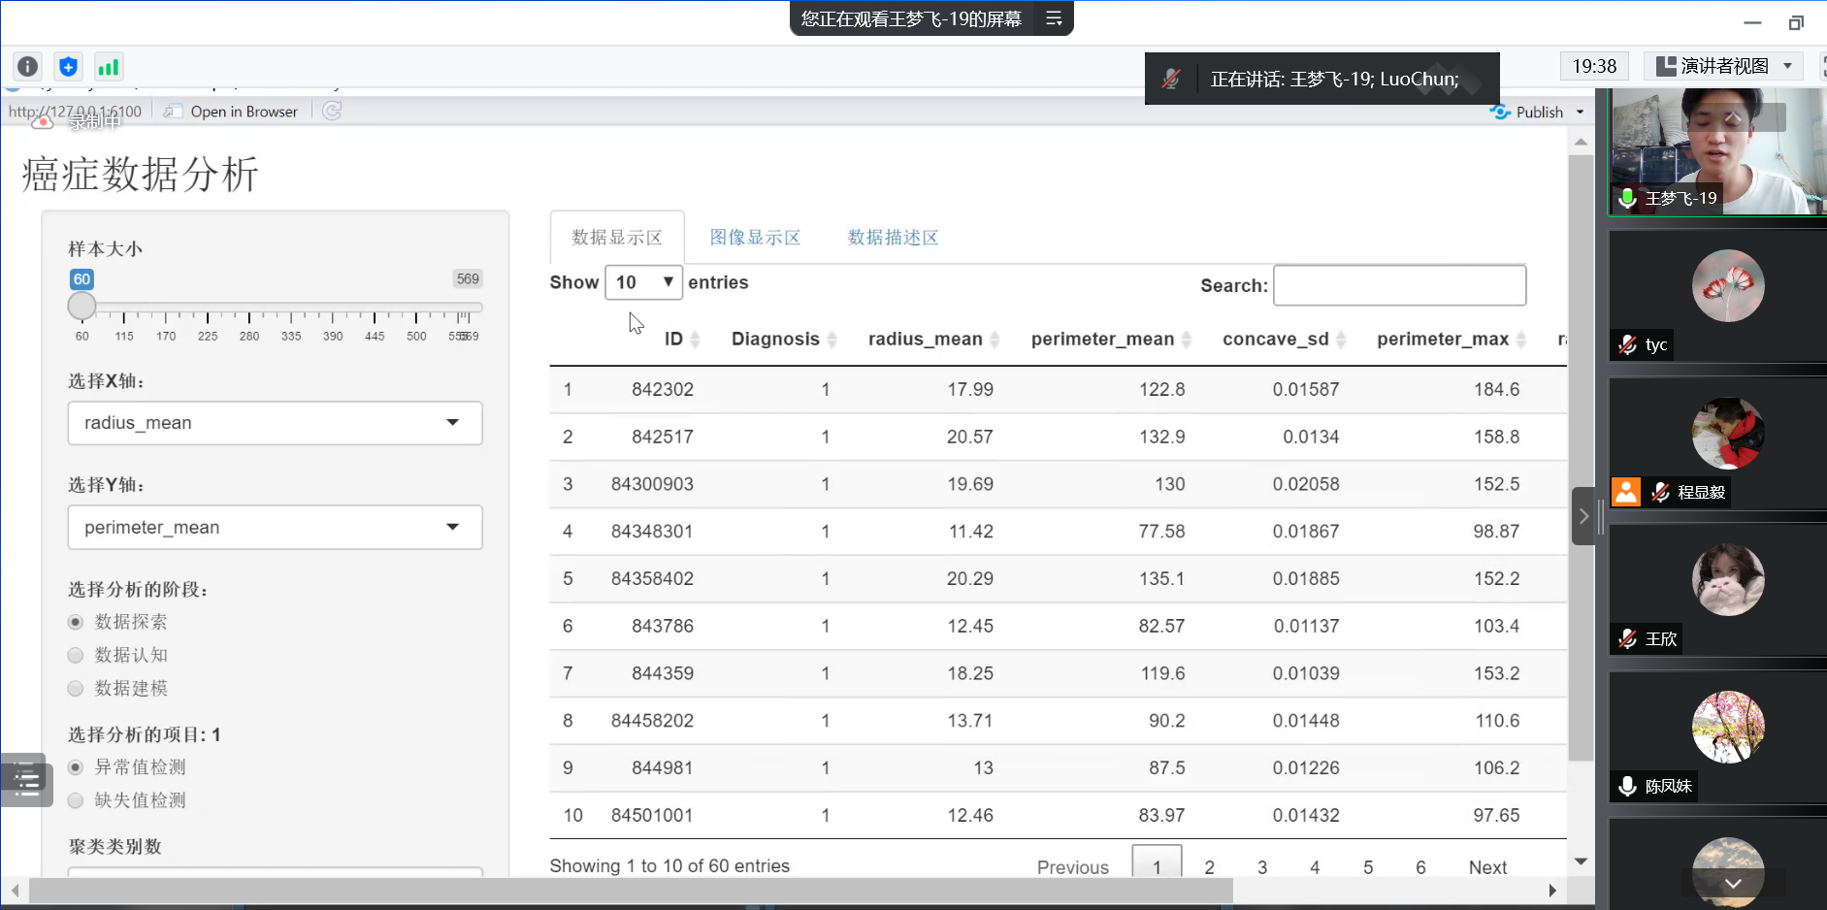This screenshot has height=910, width=1827.
Task: Open the Show entries count dropdown
Action: (x=643, y=282)
